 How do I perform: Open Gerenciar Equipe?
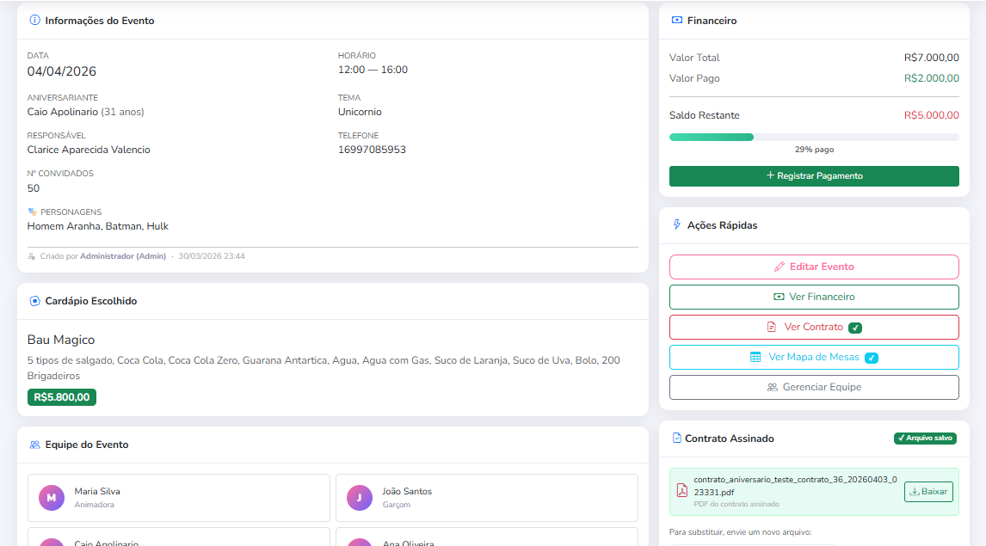[814, 387]
